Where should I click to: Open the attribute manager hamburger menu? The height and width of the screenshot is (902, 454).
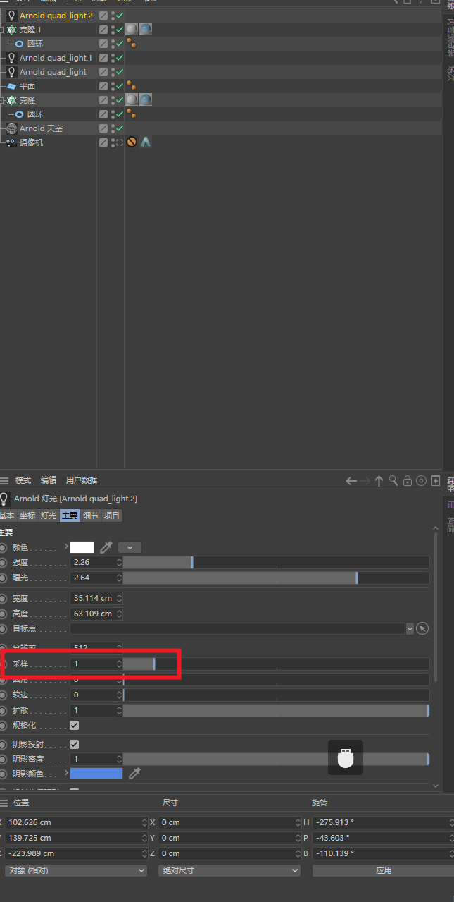coord(4,480)
